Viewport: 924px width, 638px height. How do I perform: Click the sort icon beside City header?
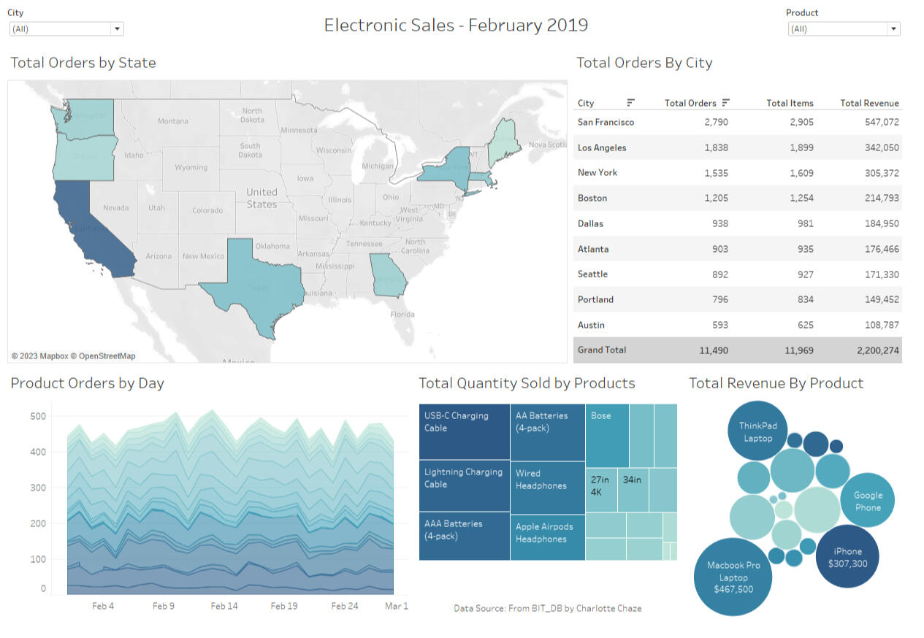[631, 103]
